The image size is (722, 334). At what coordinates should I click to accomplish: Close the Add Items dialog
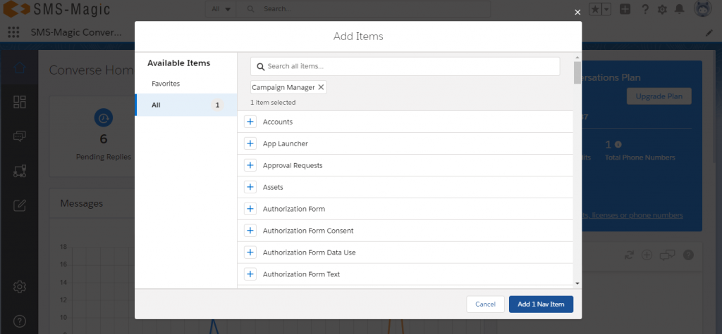click(x=577, y=13)
